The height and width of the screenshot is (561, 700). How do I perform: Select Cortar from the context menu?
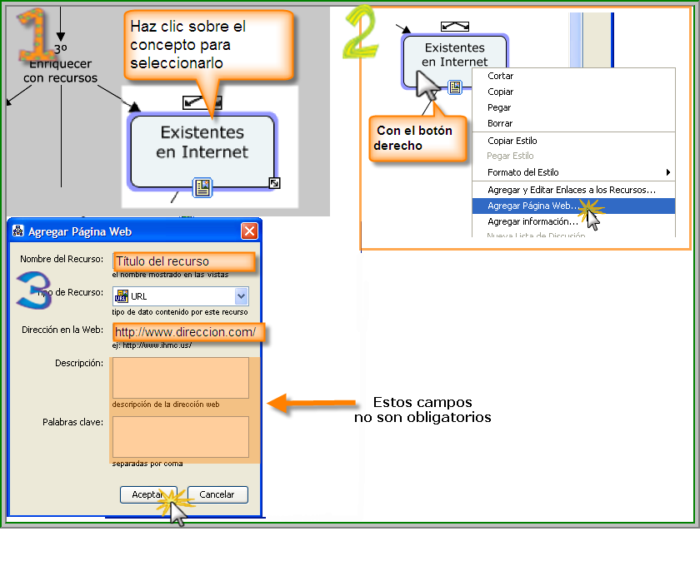tap(500, 76)
